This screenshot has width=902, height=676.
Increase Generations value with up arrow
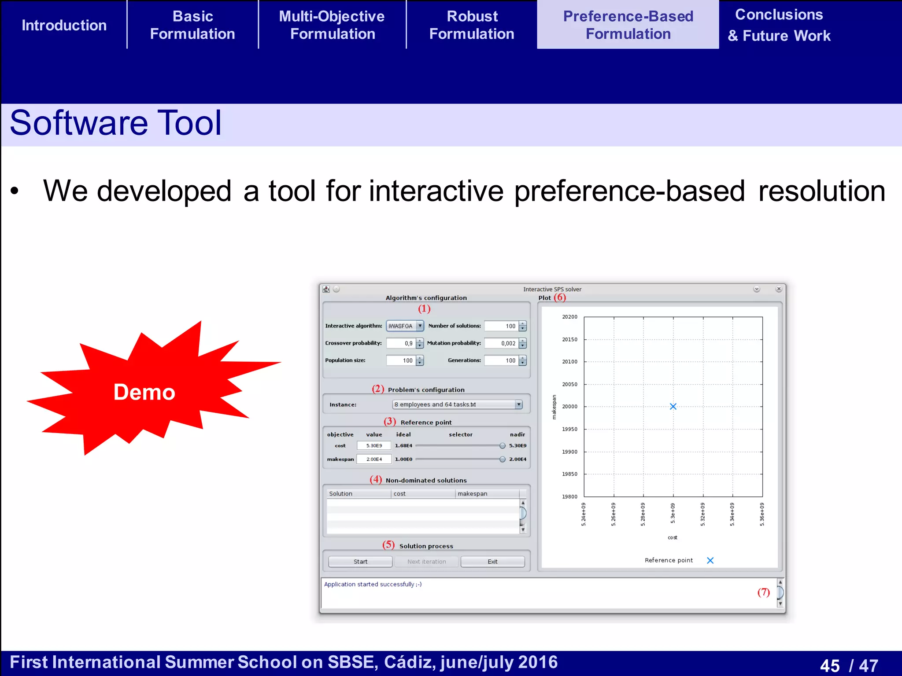pyautogui.click(x=523, y=358)
